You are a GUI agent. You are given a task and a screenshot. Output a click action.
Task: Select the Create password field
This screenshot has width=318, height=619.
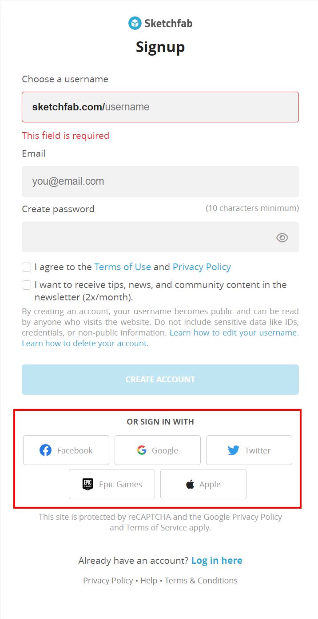(x=160, y=237)
